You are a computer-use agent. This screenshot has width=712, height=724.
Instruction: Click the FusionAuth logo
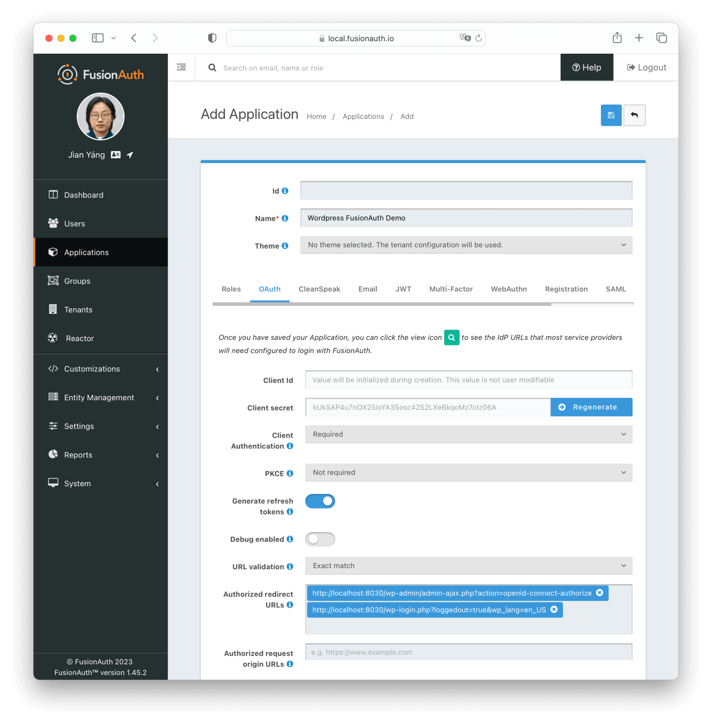coord(101,74)
